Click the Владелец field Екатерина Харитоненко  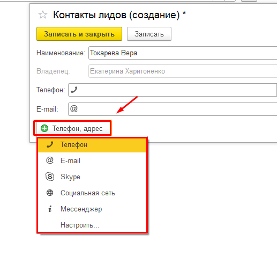pos(183,71)
